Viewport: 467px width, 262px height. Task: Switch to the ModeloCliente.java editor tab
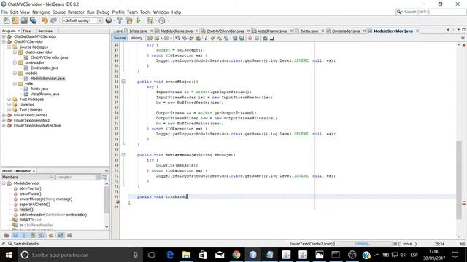point(177,31)
